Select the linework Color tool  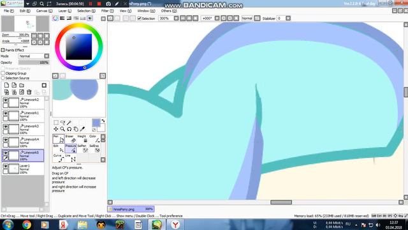pyautogui.click(x=94, y=139)
